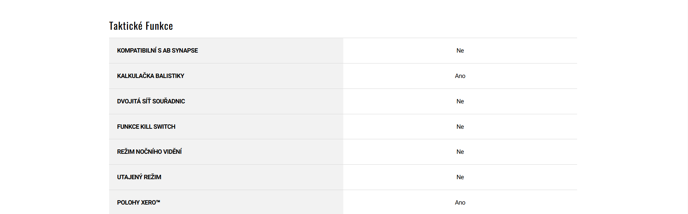Screen dimensions: 688x214
Task: Select the Ne value for Utajený režim
Action: [x=460, y=177]
